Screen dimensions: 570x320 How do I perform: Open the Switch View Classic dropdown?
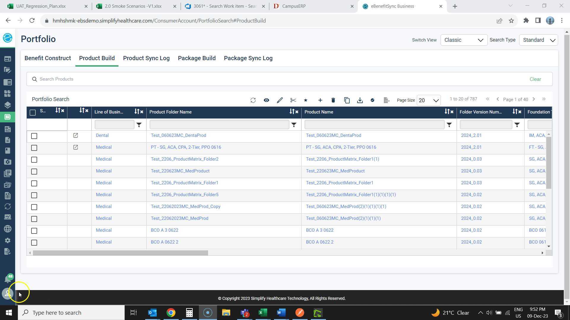464,40
